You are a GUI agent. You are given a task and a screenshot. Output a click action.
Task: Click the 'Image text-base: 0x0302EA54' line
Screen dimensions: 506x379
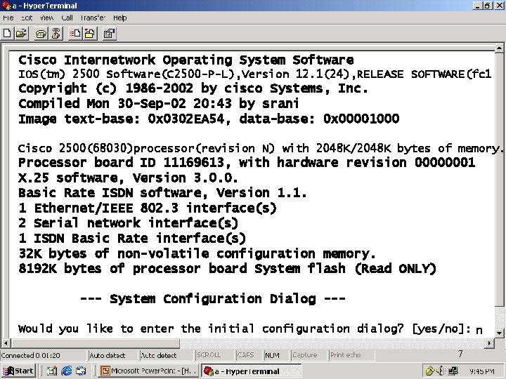point(209,119)
